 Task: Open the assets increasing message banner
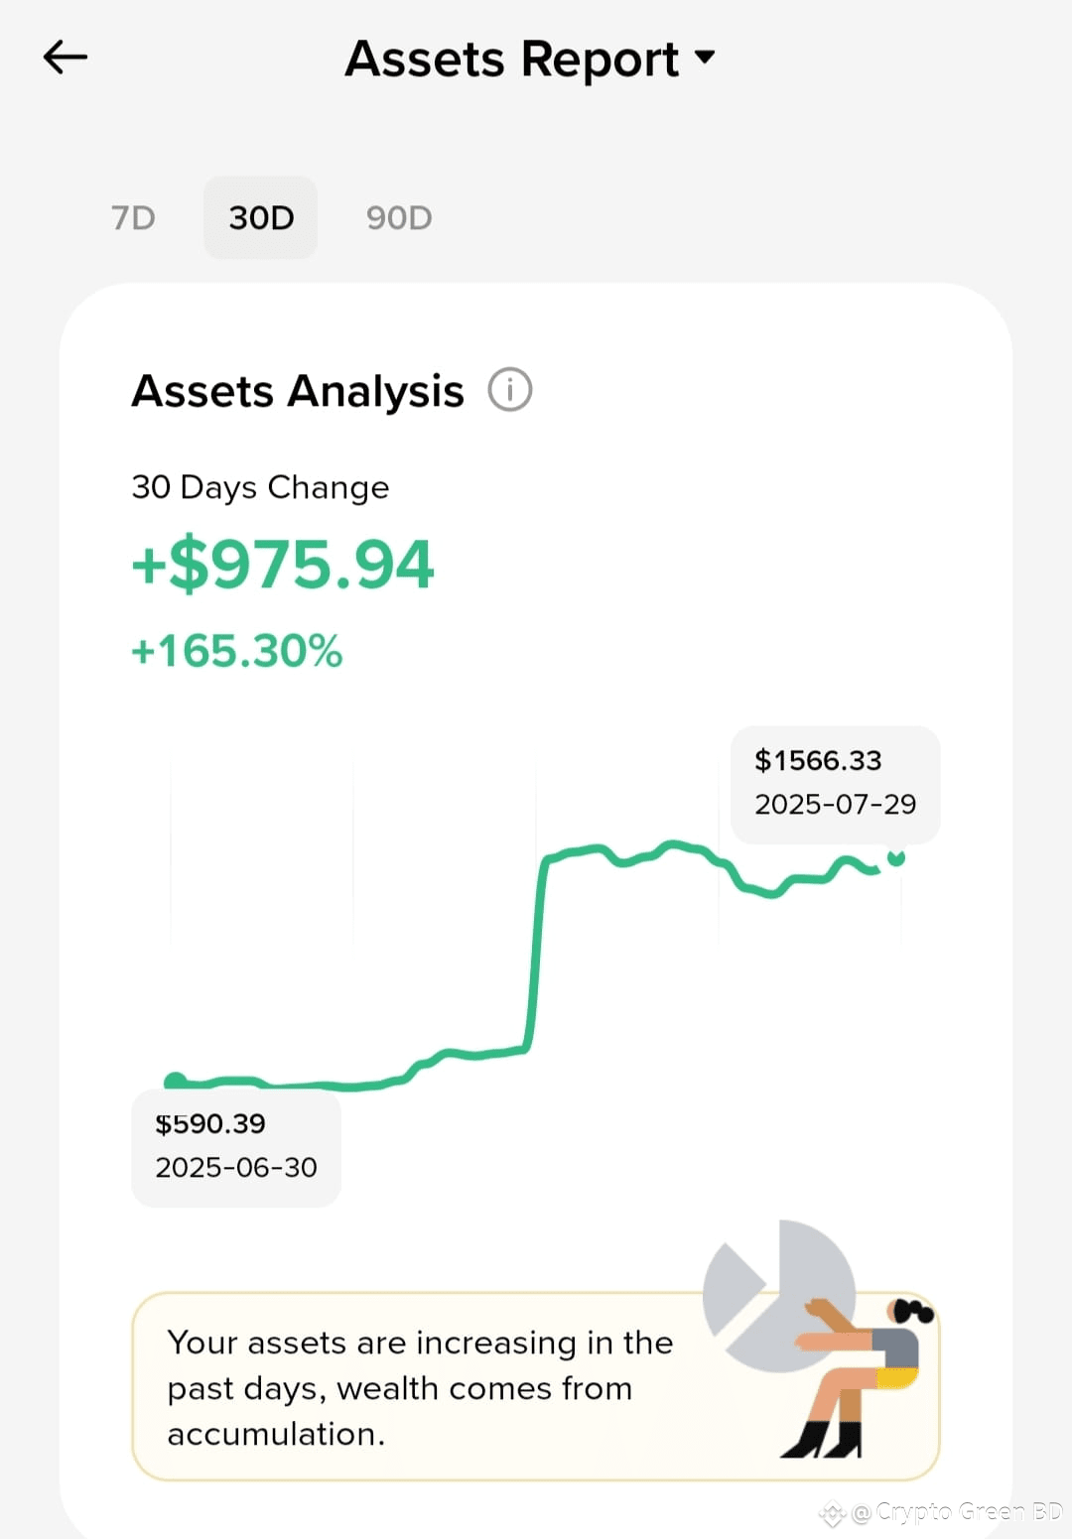click(x=536, y=1386)
